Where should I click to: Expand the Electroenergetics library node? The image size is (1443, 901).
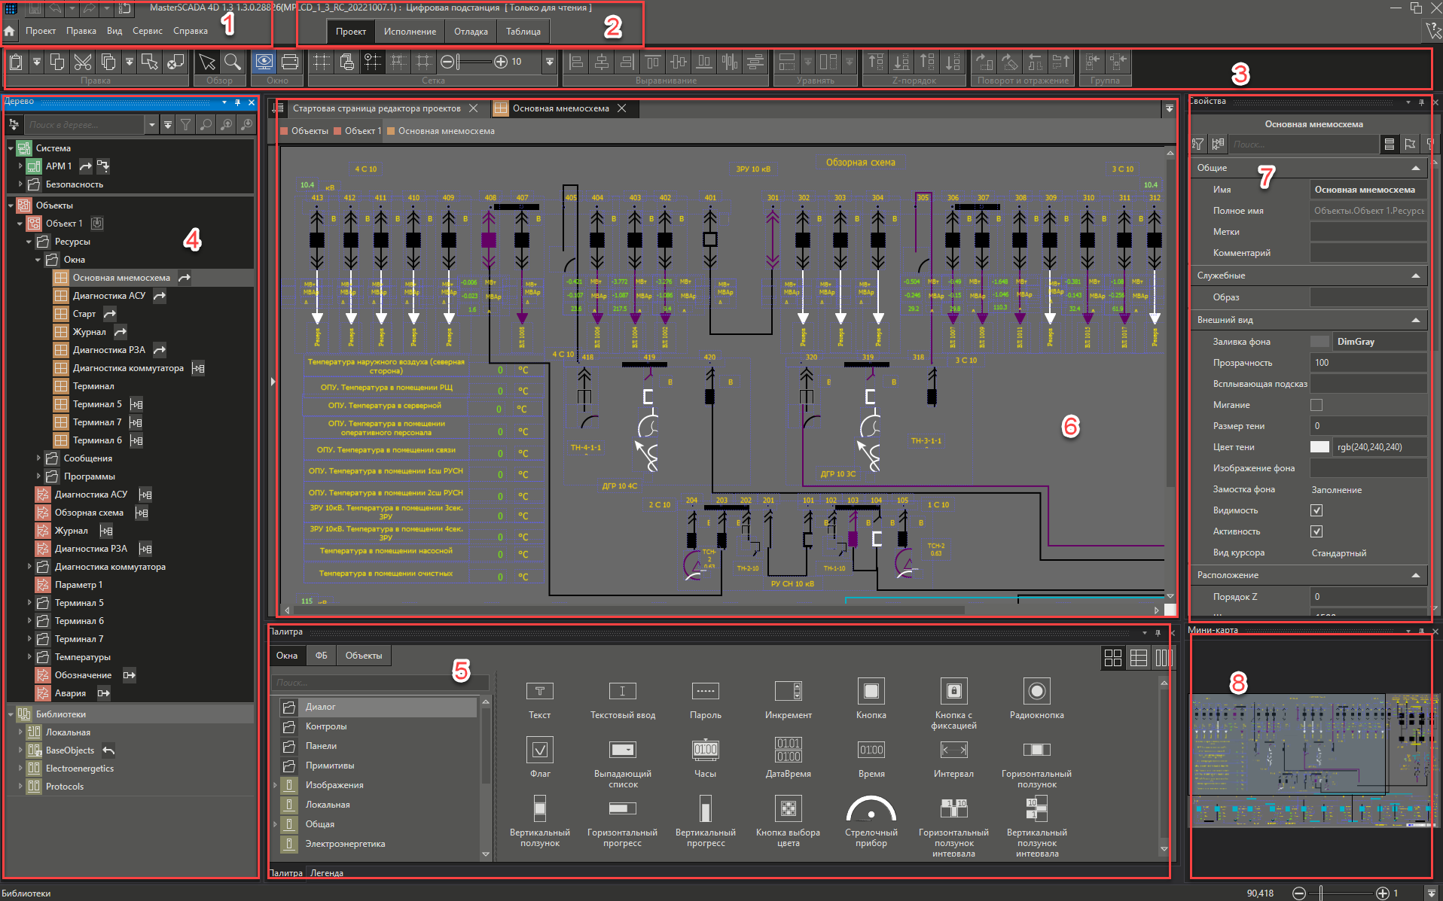coord(20,768)
